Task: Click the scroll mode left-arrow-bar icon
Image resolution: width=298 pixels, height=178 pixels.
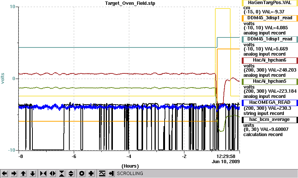Action: 111,174
